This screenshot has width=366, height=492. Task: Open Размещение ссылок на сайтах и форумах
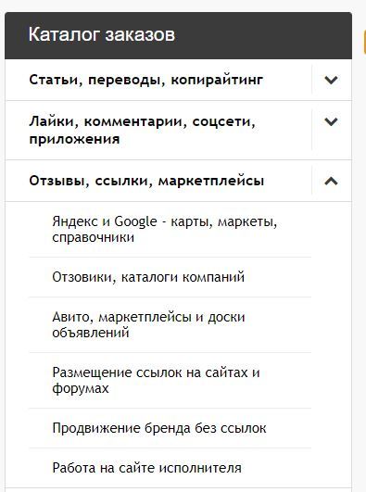(156, 380)
